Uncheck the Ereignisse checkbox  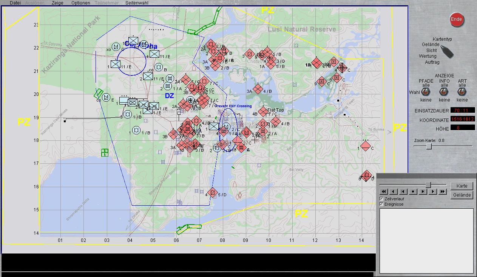381,204
